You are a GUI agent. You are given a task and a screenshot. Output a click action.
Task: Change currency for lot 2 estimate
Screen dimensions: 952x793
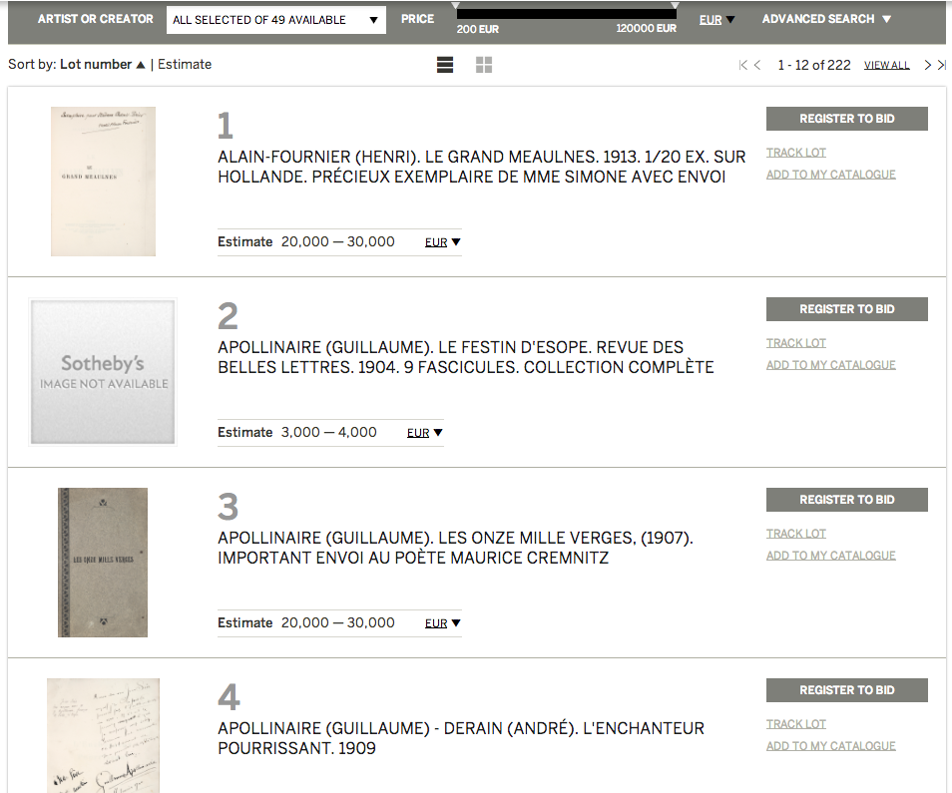425,433
